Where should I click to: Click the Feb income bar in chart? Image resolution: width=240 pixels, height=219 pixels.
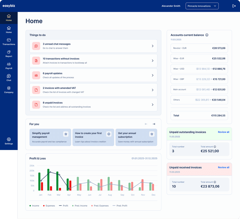point(48,180)
